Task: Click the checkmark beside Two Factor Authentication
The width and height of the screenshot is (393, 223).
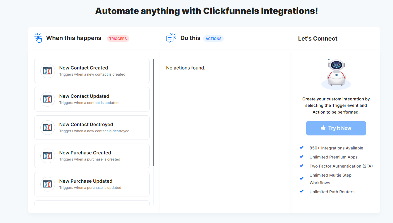Action: click(302, 166)
